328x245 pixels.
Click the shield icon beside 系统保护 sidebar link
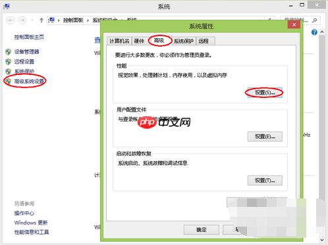[8, 72]
